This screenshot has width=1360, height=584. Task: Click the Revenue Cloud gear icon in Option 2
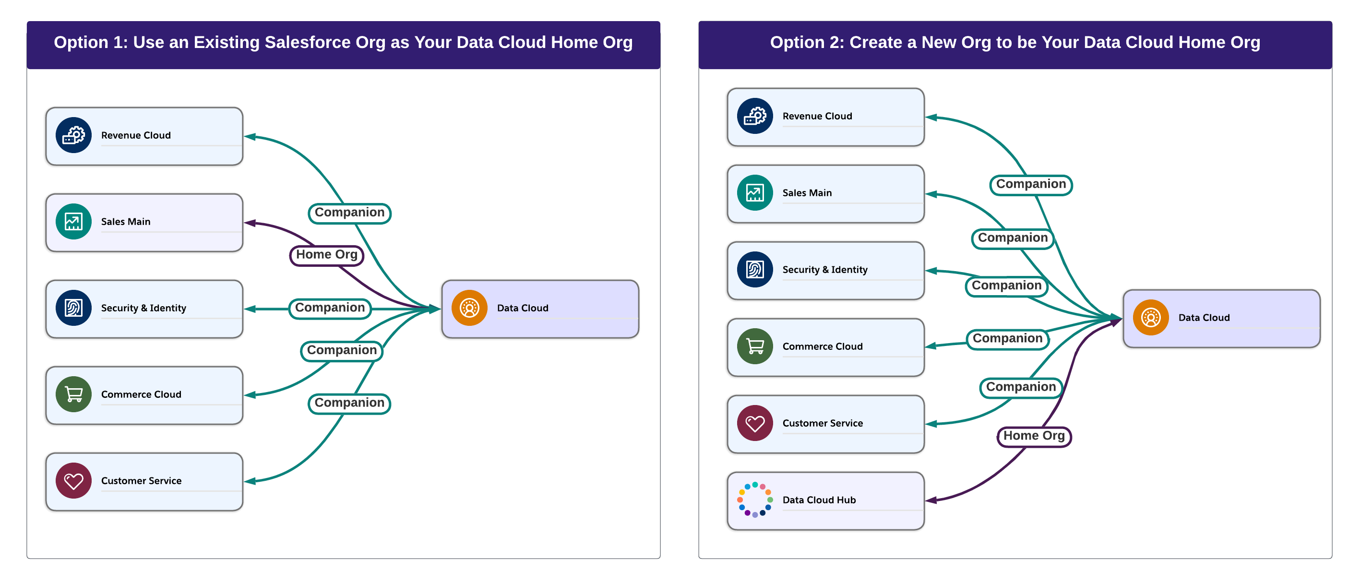pos(754,116)
